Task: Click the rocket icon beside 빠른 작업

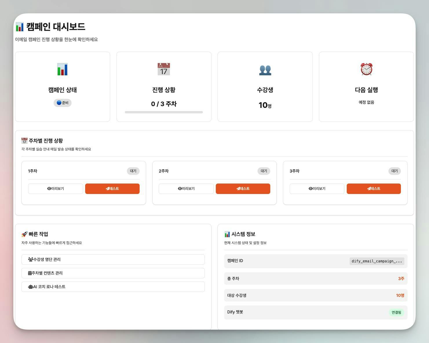Action: click(x=24, y=234)
